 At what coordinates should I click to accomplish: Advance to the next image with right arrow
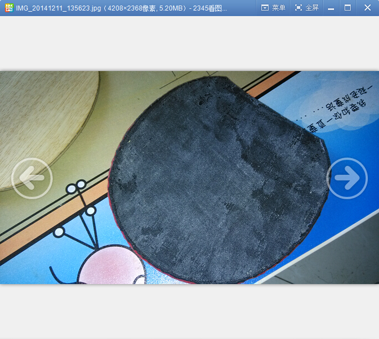[347, 178]
